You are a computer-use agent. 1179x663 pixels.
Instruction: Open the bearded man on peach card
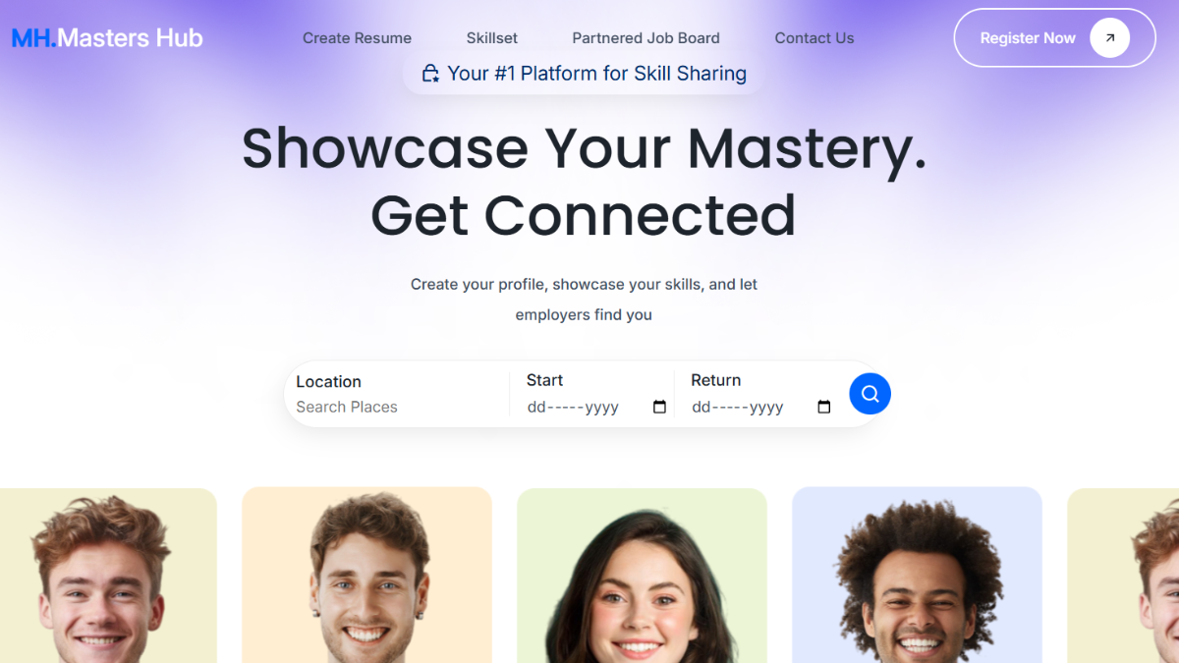pyautogui.click(x=366, y=575)
